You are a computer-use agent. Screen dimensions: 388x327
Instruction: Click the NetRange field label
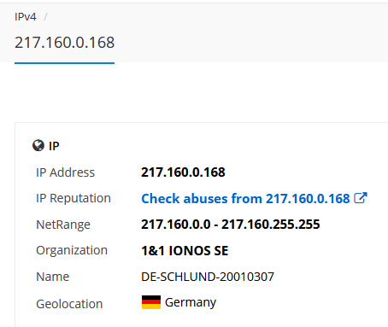pyautogui.click(x=63, y=225)
